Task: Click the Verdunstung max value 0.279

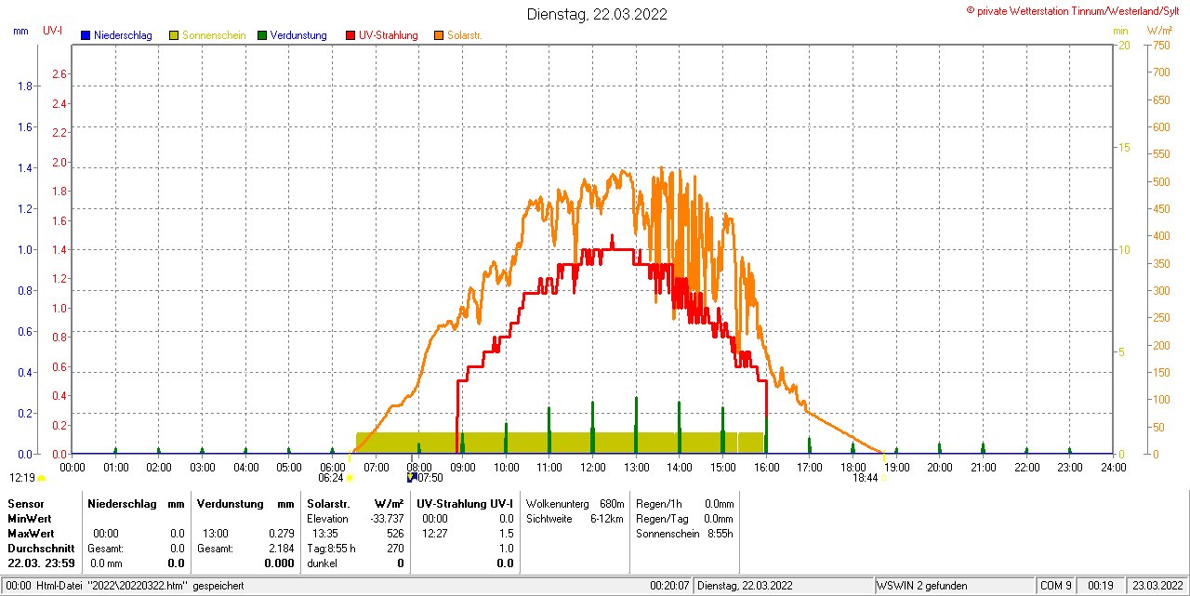Action: coord(281,534)
